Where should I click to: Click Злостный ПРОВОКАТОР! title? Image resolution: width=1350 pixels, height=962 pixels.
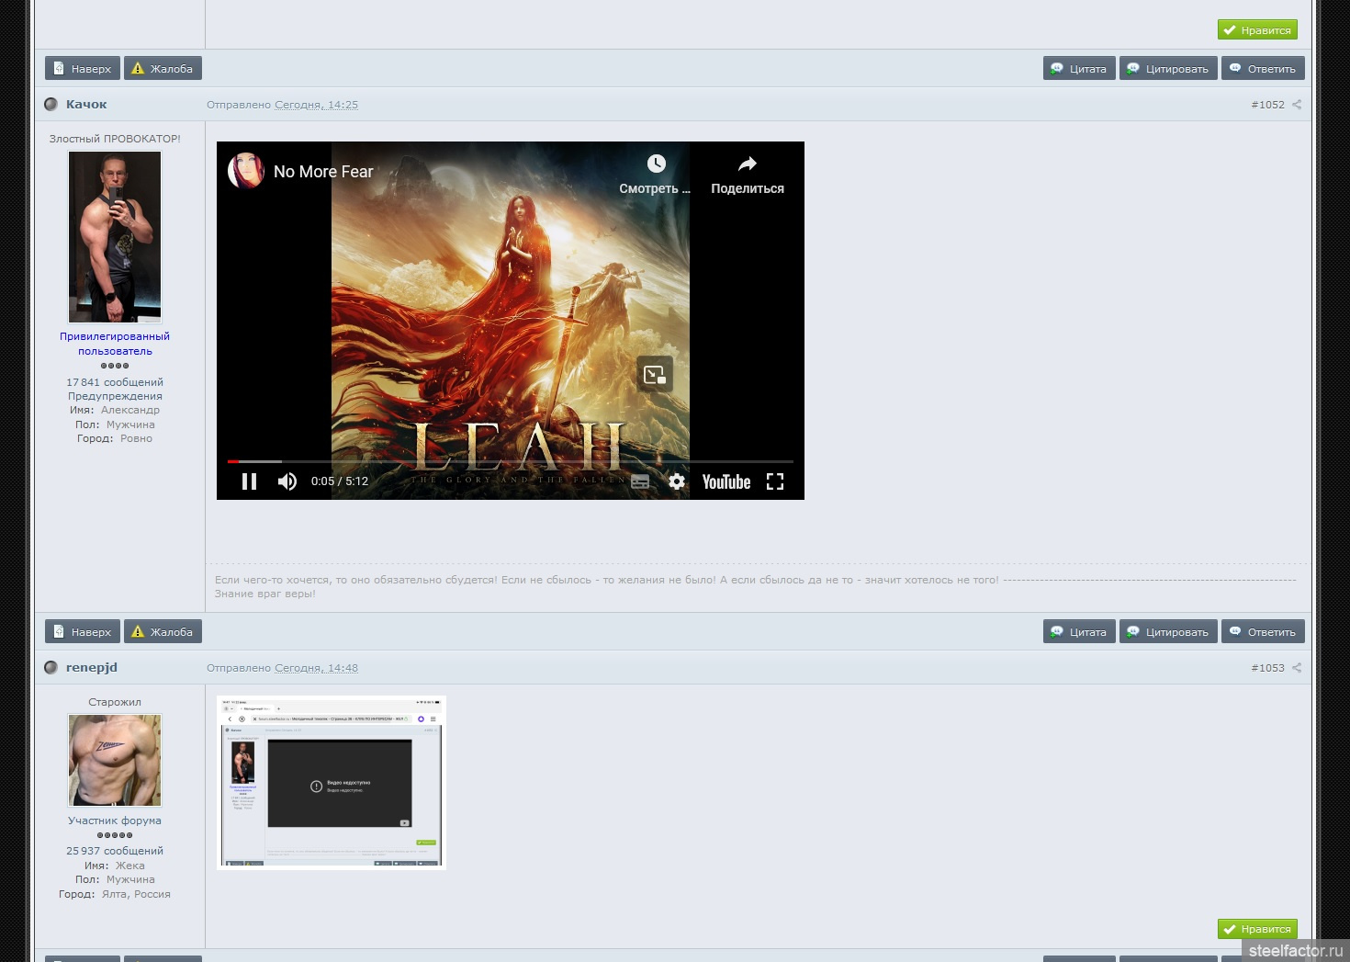coord(115,139)
